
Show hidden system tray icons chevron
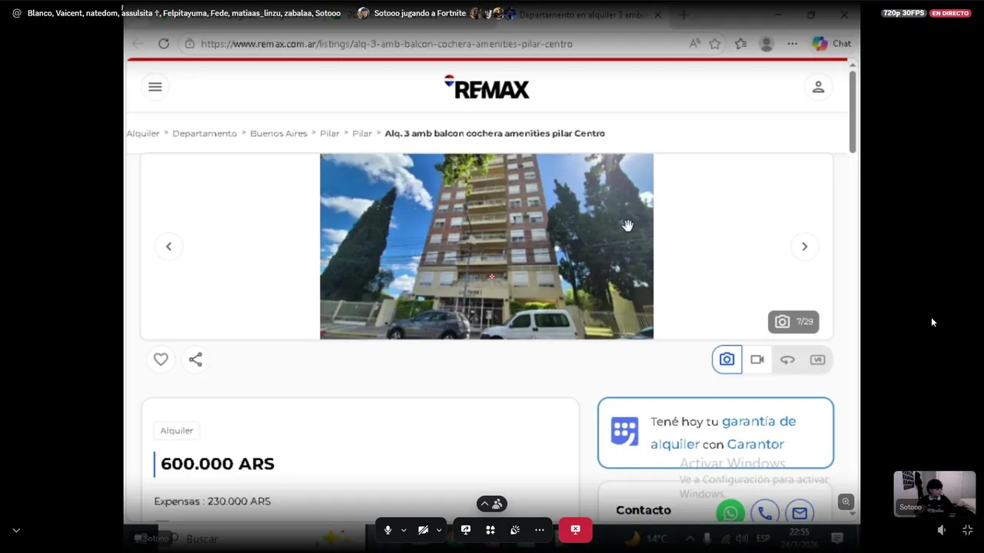(x=690, y=538)
